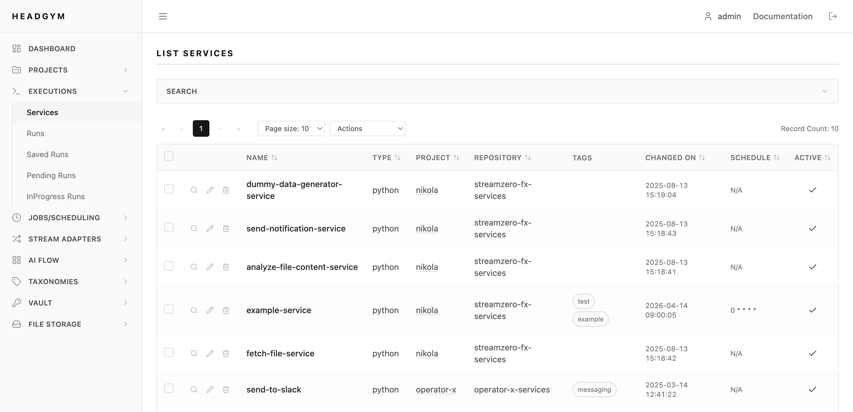Click trash icon for analyze-file-content-service

(x=226, y=267)
